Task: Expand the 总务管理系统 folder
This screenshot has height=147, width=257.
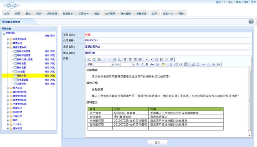Action: click(8, 39)
